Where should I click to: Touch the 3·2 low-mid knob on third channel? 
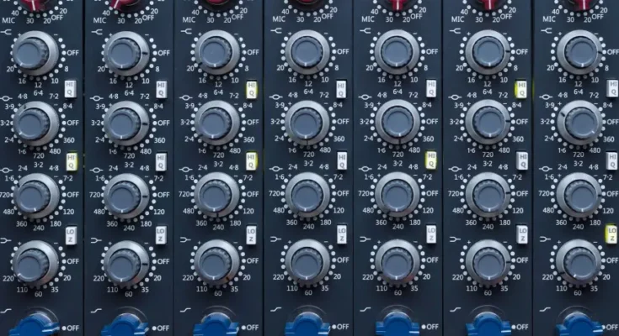[216, 195]
